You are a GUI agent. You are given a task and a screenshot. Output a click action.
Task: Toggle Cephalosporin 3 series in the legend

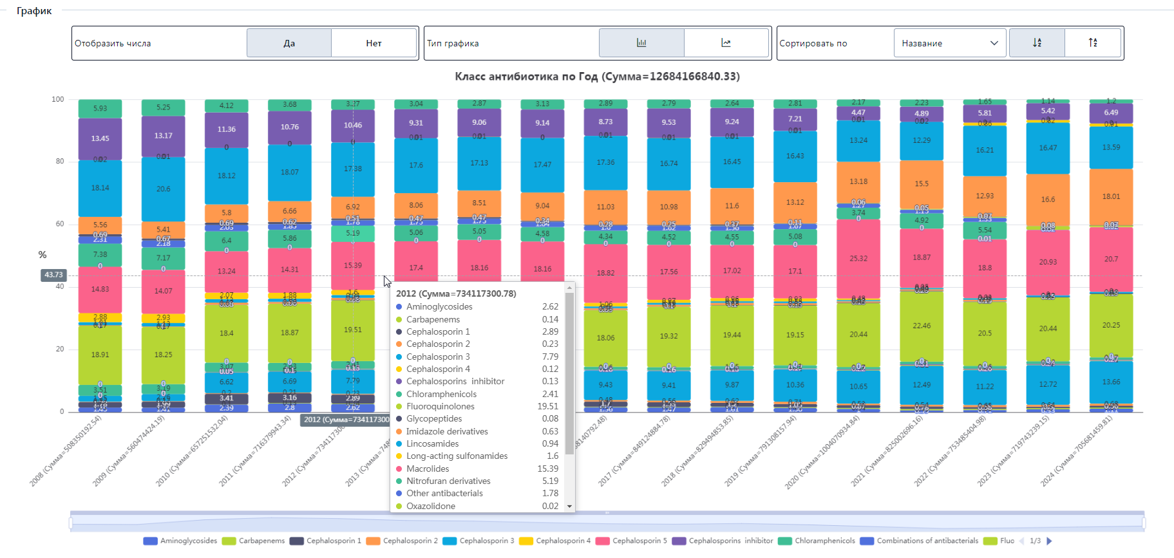(x=478, y=541)
